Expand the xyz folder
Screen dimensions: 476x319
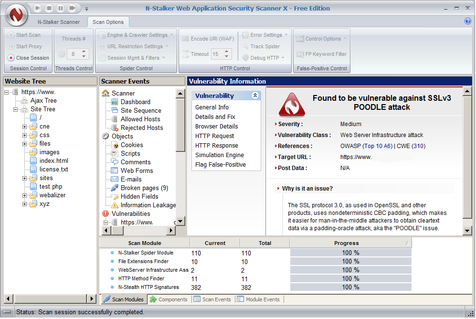(25, 204)
